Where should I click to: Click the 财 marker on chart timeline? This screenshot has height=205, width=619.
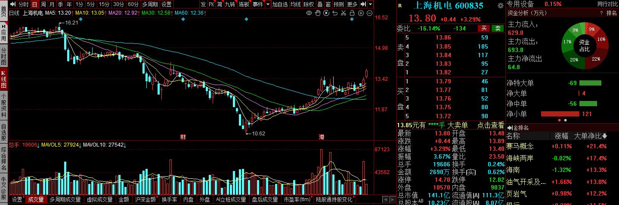[x=183, y=137]
